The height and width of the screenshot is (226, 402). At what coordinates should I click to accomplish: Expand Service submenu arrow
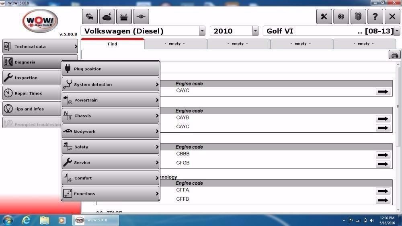[157, 162]
